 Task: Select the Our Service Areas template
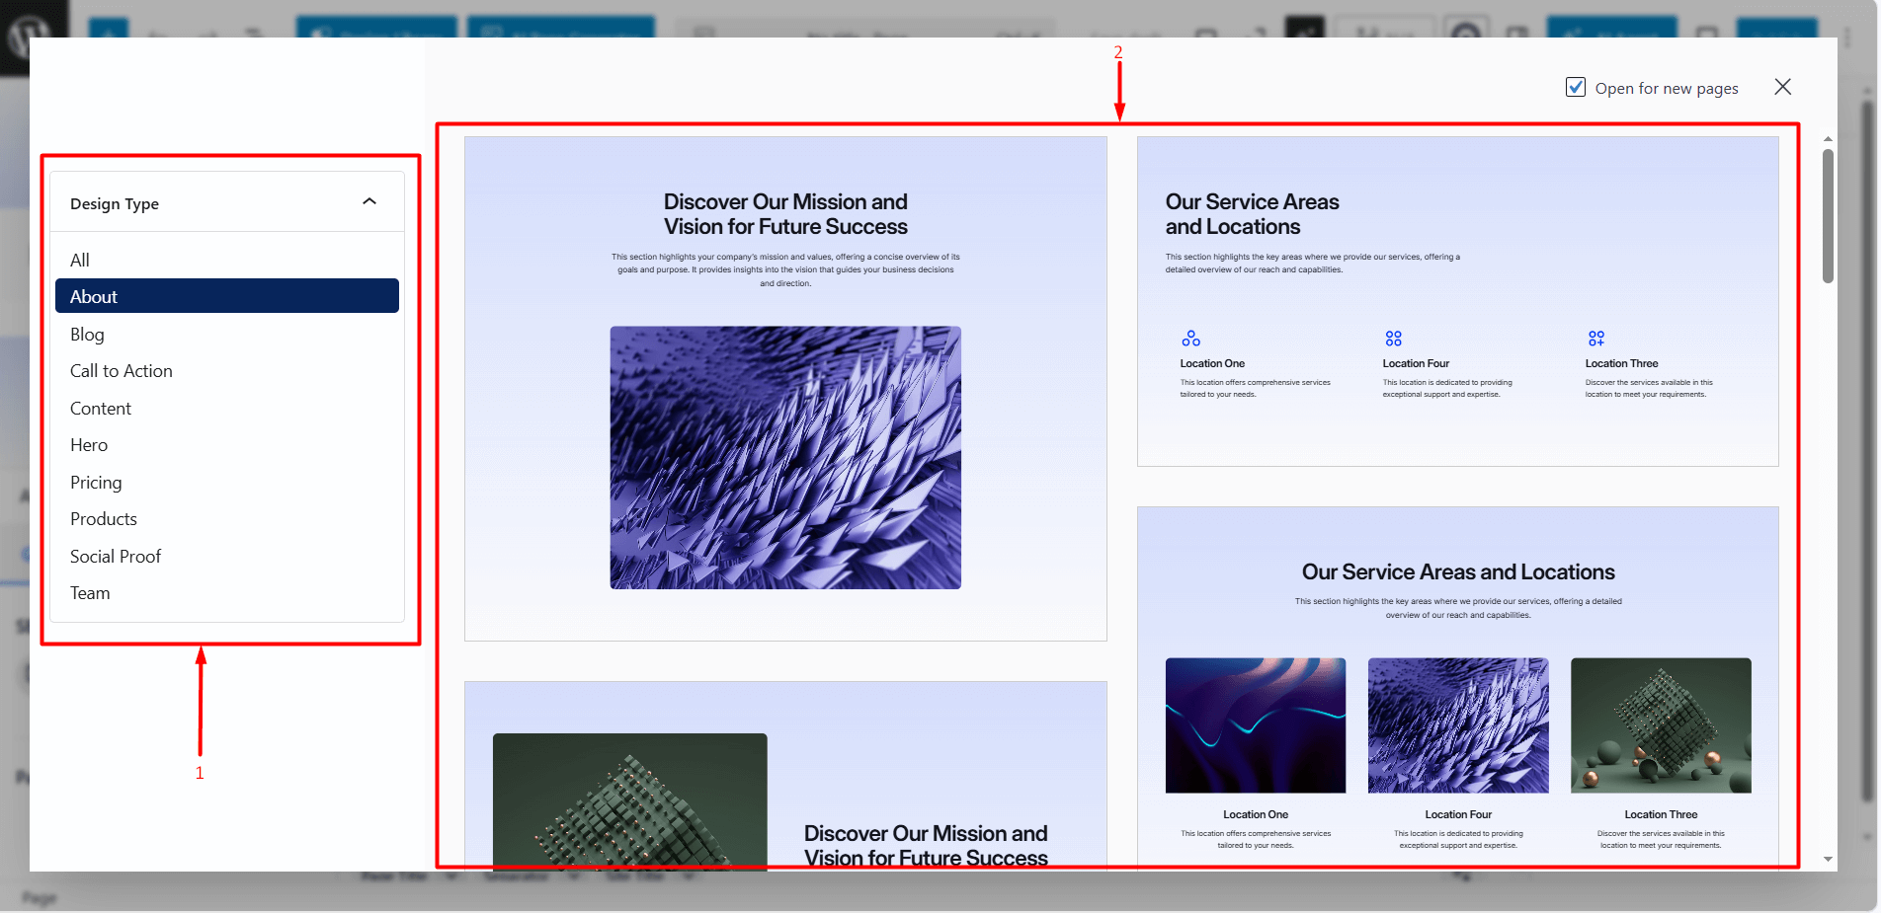1457,302
